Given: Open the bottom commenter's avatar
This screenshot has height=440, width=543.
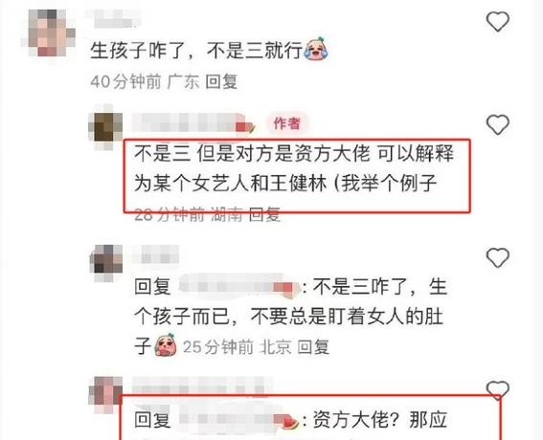Looking at the screenshot, I should pyautogui.click(x=105, y=395).
